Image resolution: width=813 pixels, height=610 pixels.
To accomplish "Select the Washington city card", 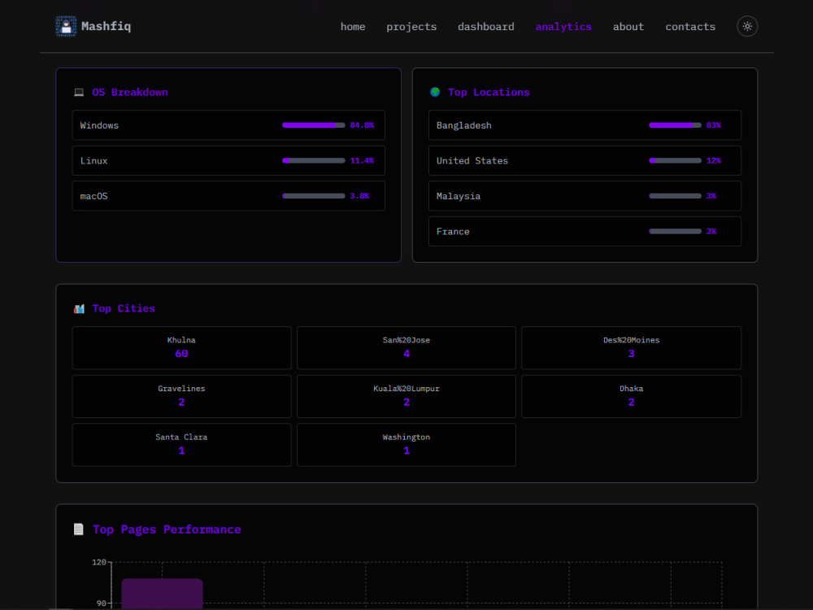I will tap(406, 445).
